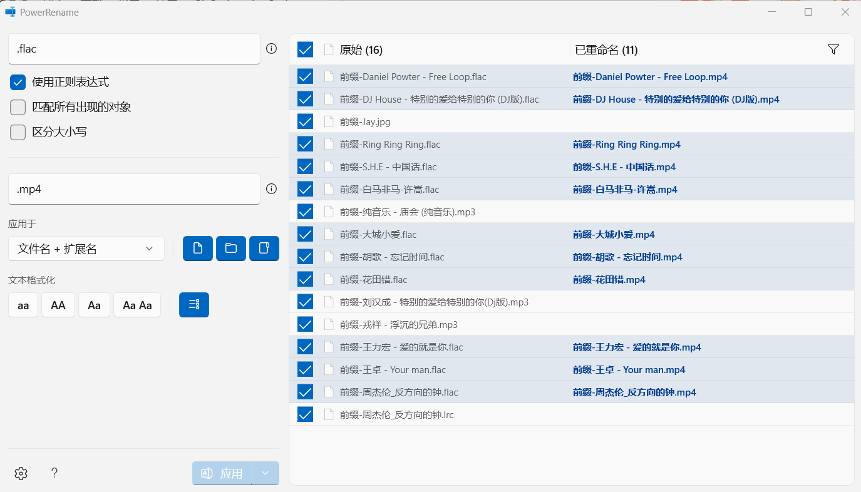Click the 已重命名 (11) column header
Screen dimensions: 861x492
[606, 50]
